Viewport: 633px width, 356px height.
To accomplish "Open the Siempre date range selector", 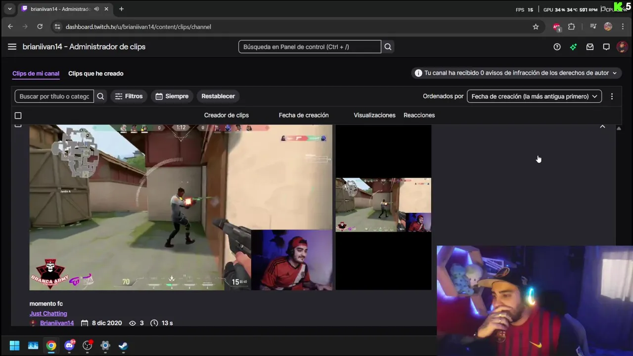I will click(x=172, y=96).
